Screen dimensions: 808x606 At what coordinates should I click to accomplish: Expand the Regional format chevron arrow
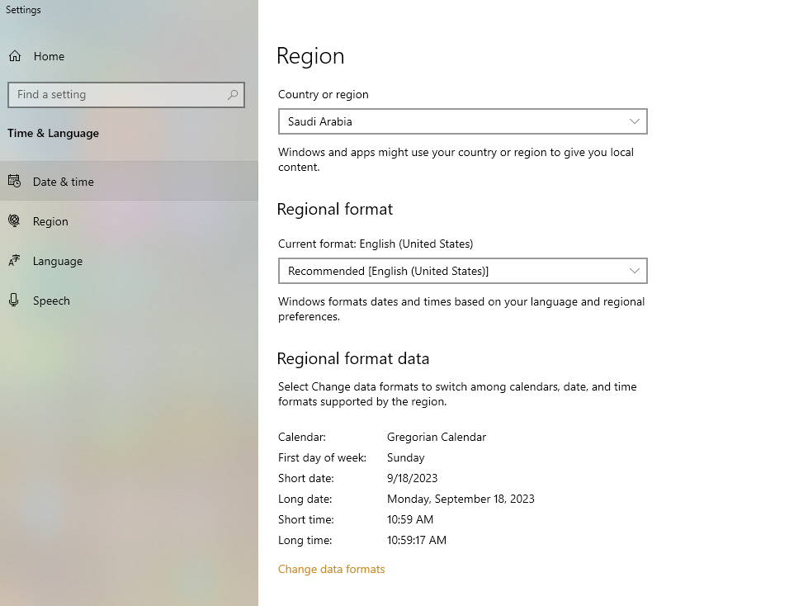635,271
